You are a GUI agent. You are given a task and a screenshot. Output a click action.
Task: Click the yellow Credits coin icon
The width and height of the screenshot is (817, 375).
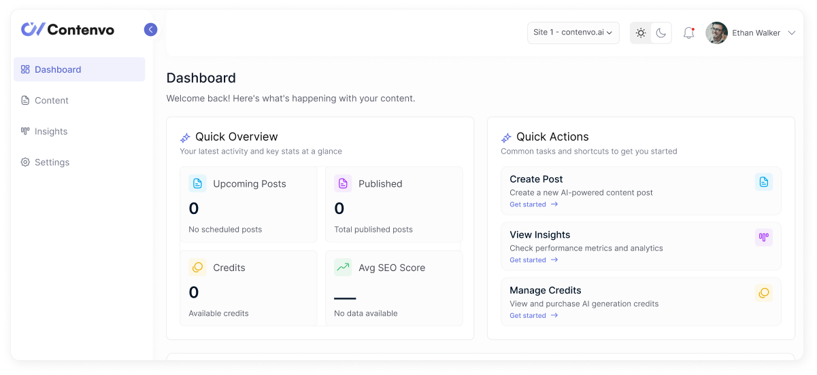[x=197, y=268]
